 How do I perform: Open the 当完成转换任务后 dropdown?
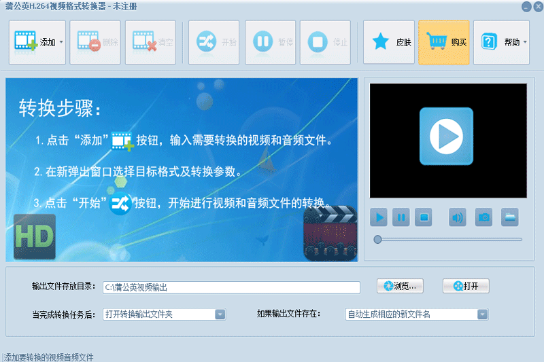(x=220, y=314)
